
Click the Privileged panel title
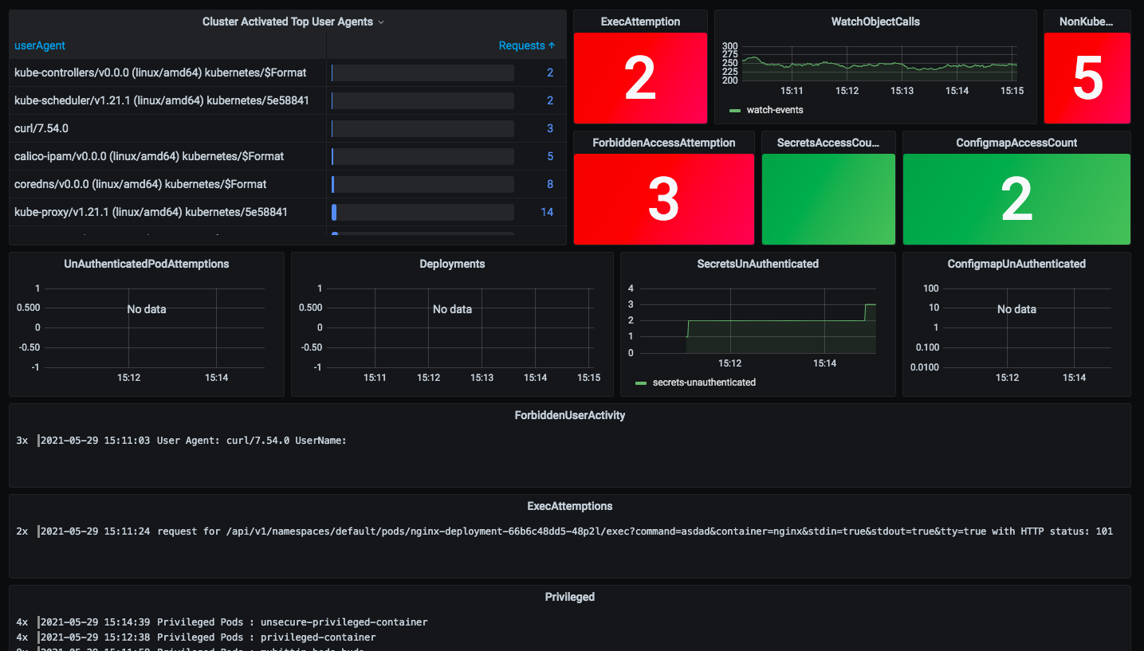(x=569, y=596)
